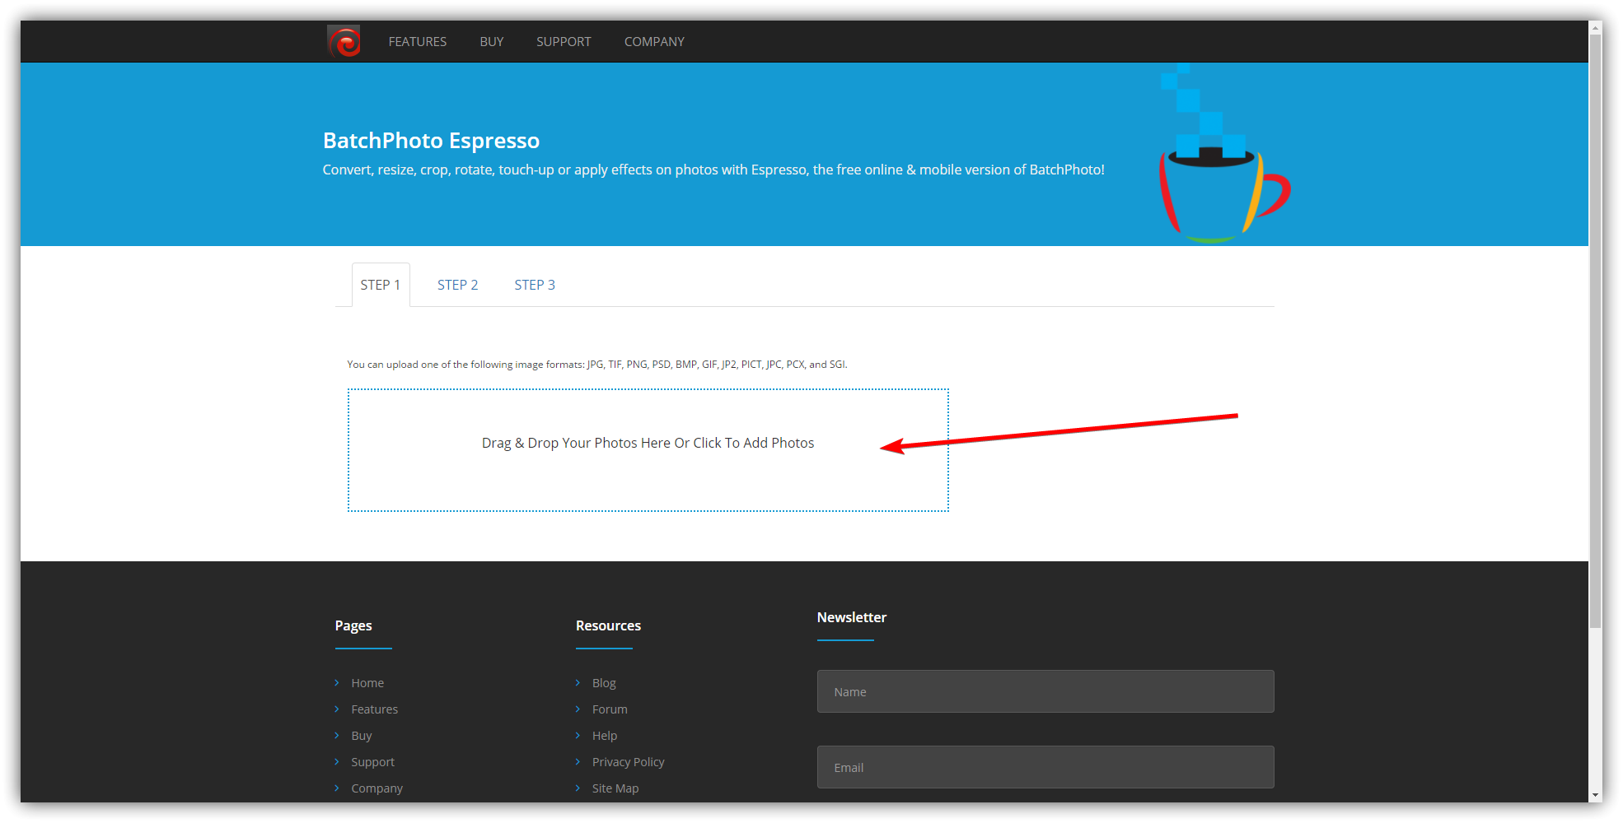Click the Pages footer heading
The image size is (1623, 823).
pyautogui.click(x=353, y=625)
